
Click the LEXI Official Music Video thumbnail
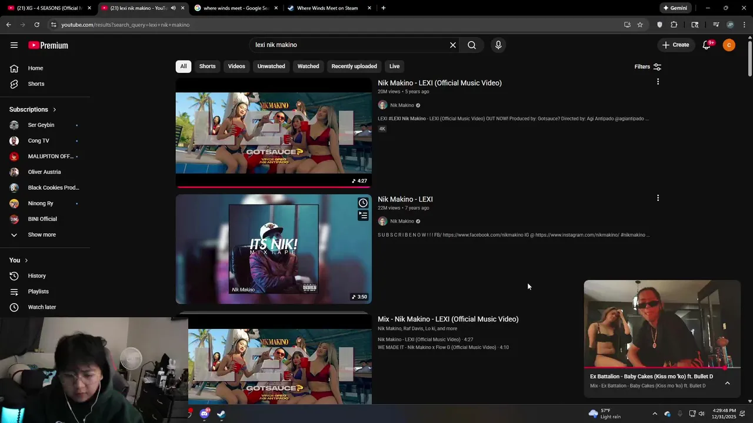pos(274,133)
